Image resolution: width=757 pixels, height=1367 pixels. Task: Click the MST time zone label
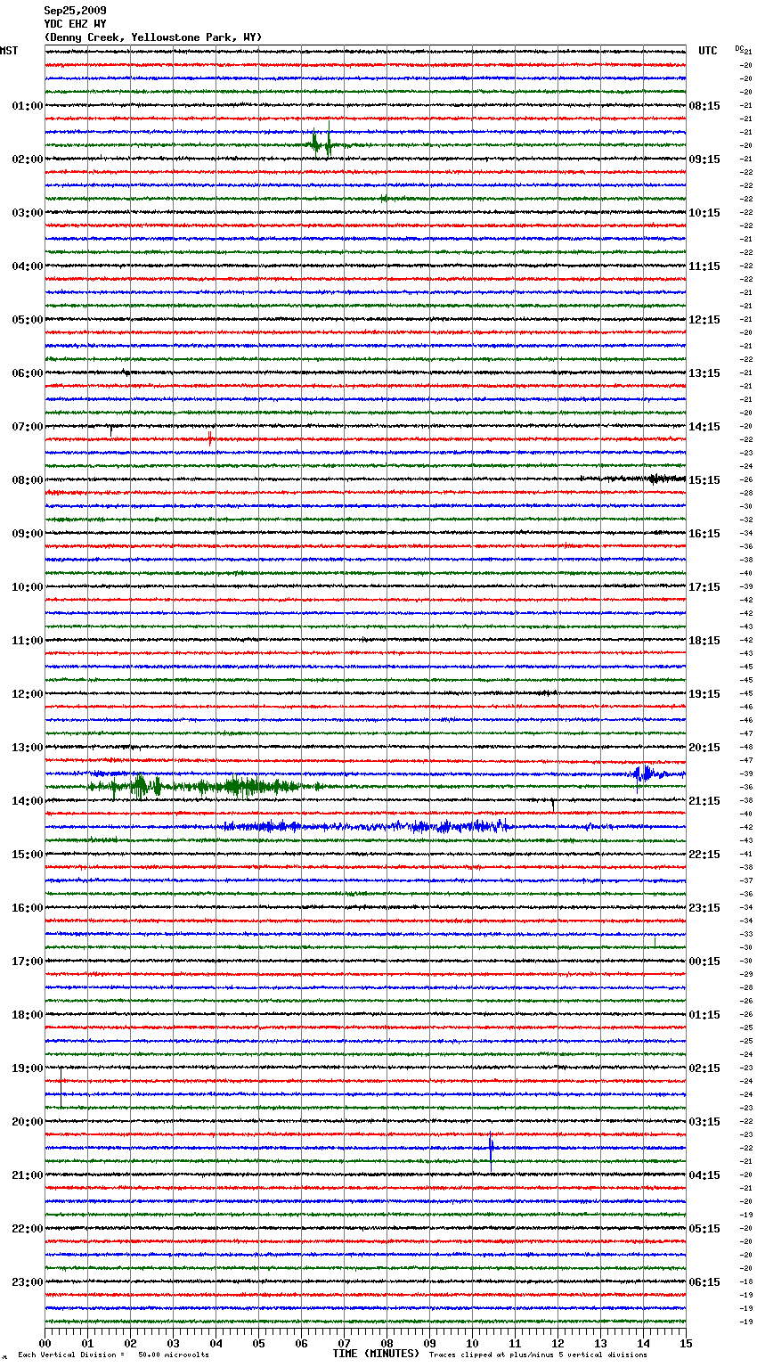(9, 51)
